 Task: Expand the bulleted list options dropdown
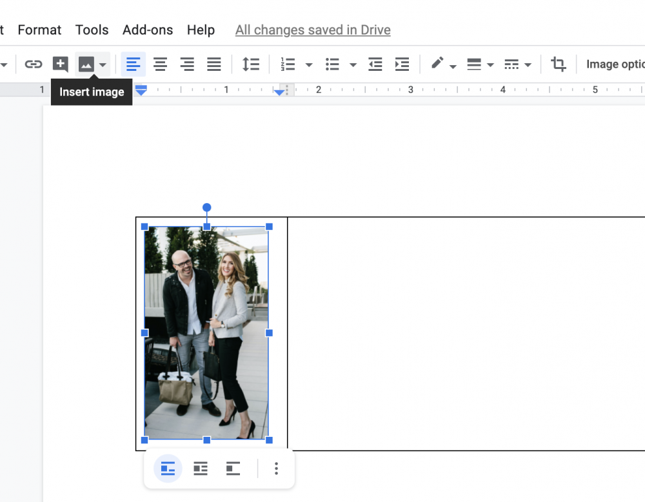[x=352, y=64]
